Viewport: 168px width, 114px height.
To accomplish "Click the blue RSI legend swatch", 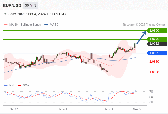I will pos(6,85).
